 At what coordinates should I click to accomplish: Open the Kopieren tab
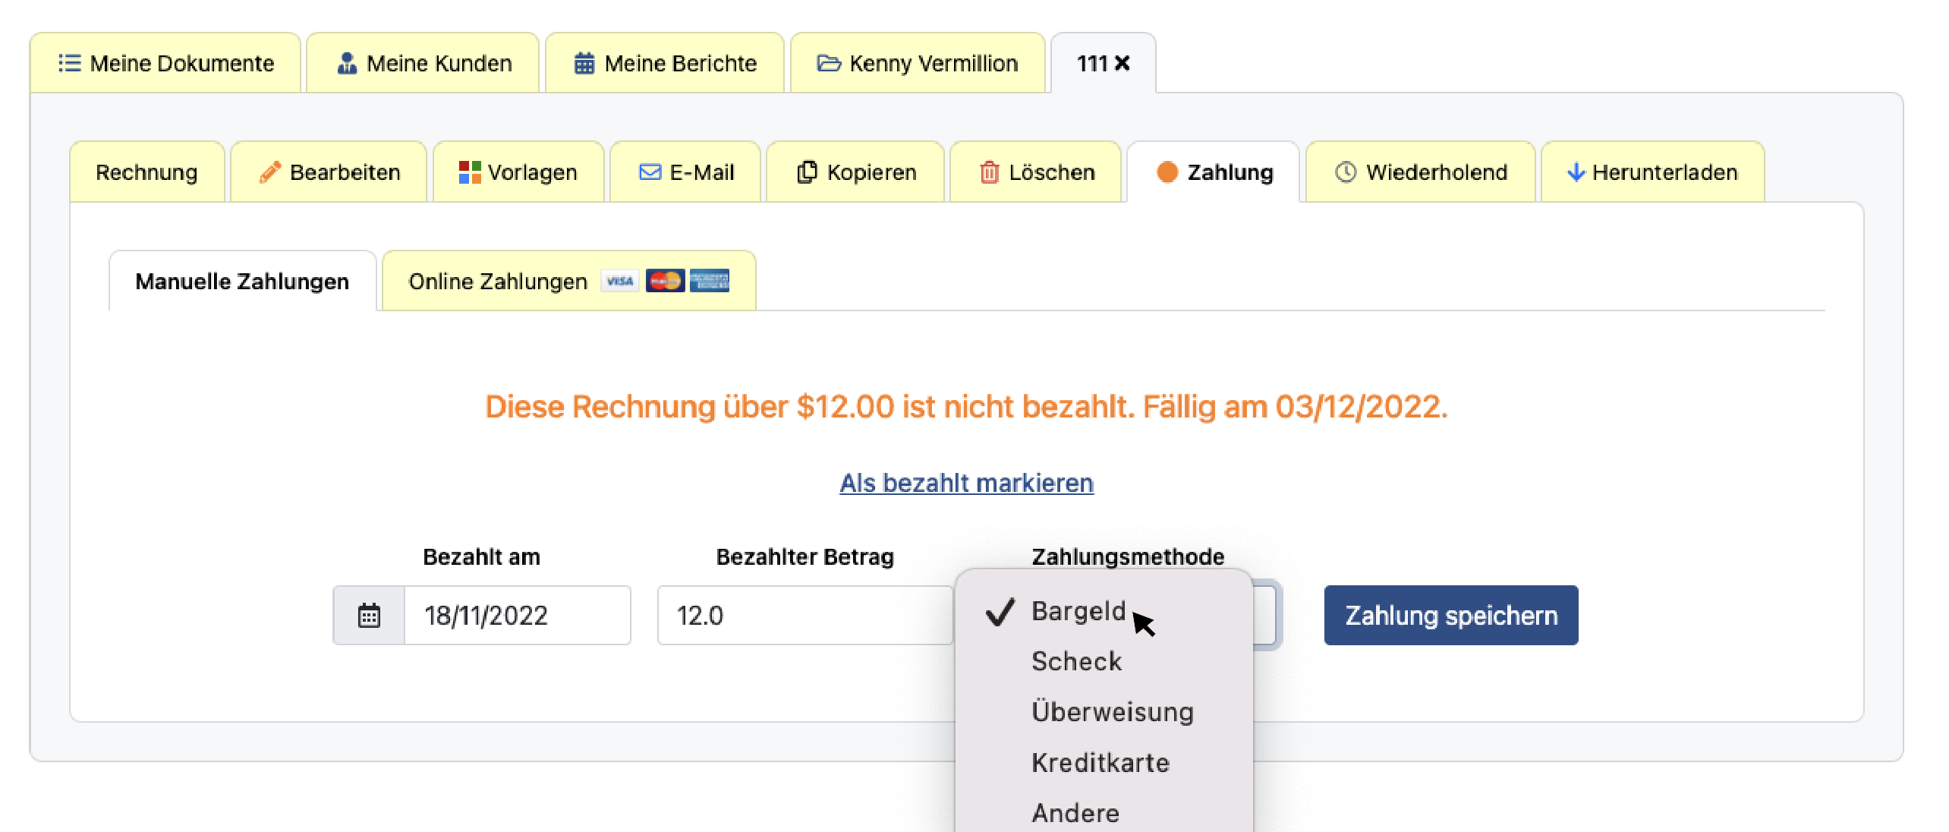[x=855, y=172]
